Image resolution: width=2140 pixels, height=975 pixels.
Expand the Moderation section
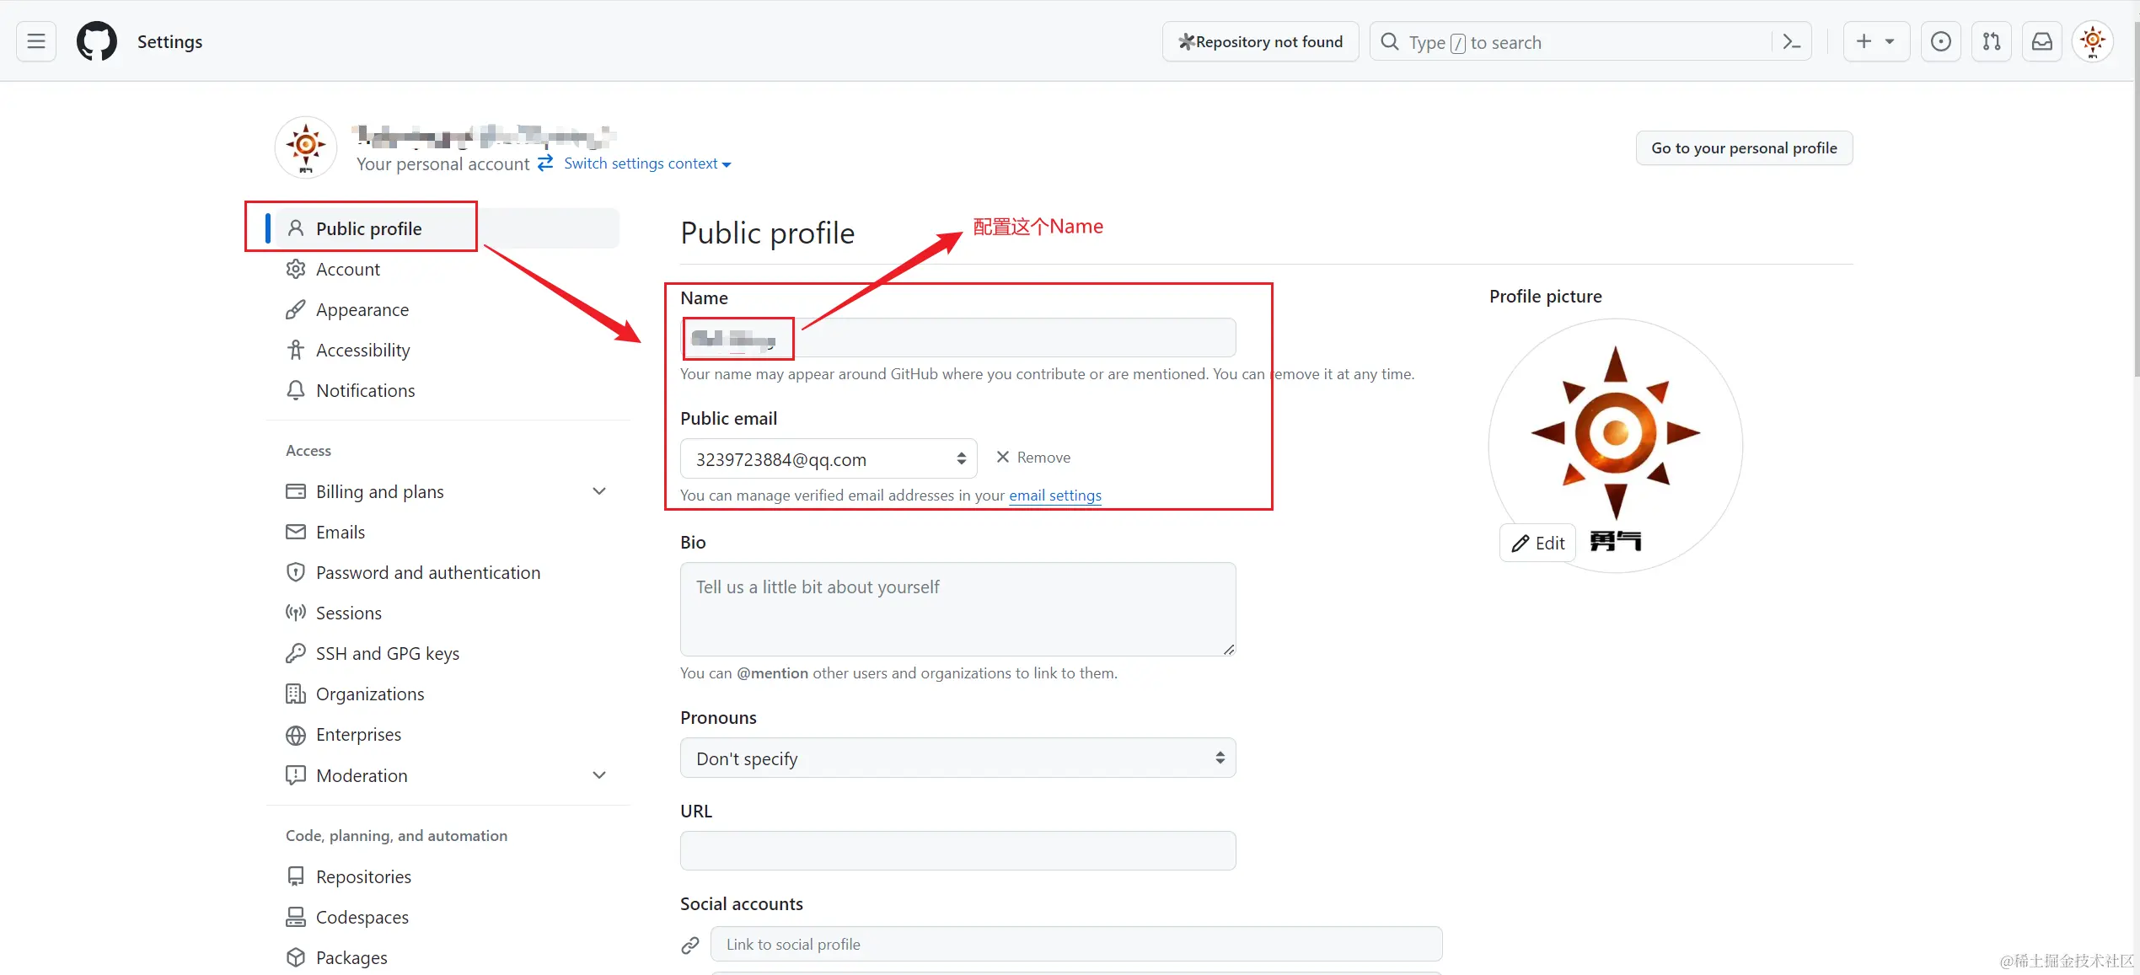[599, 775]
